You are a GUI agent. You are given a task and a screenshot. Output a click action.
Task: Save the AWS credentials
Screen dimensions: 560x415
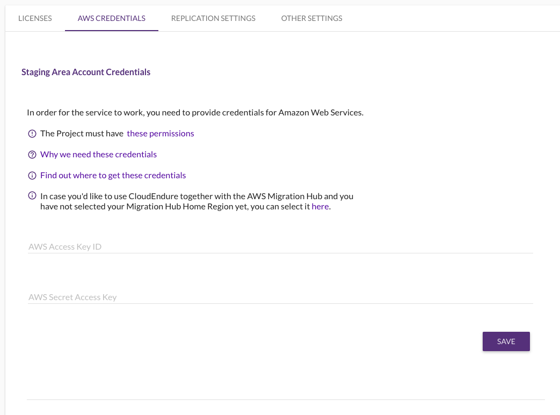[x=506, y=341]
